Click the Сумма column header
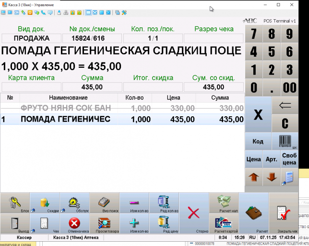The height and width of the screenshot is (246, 309). (x=220, y=98)
